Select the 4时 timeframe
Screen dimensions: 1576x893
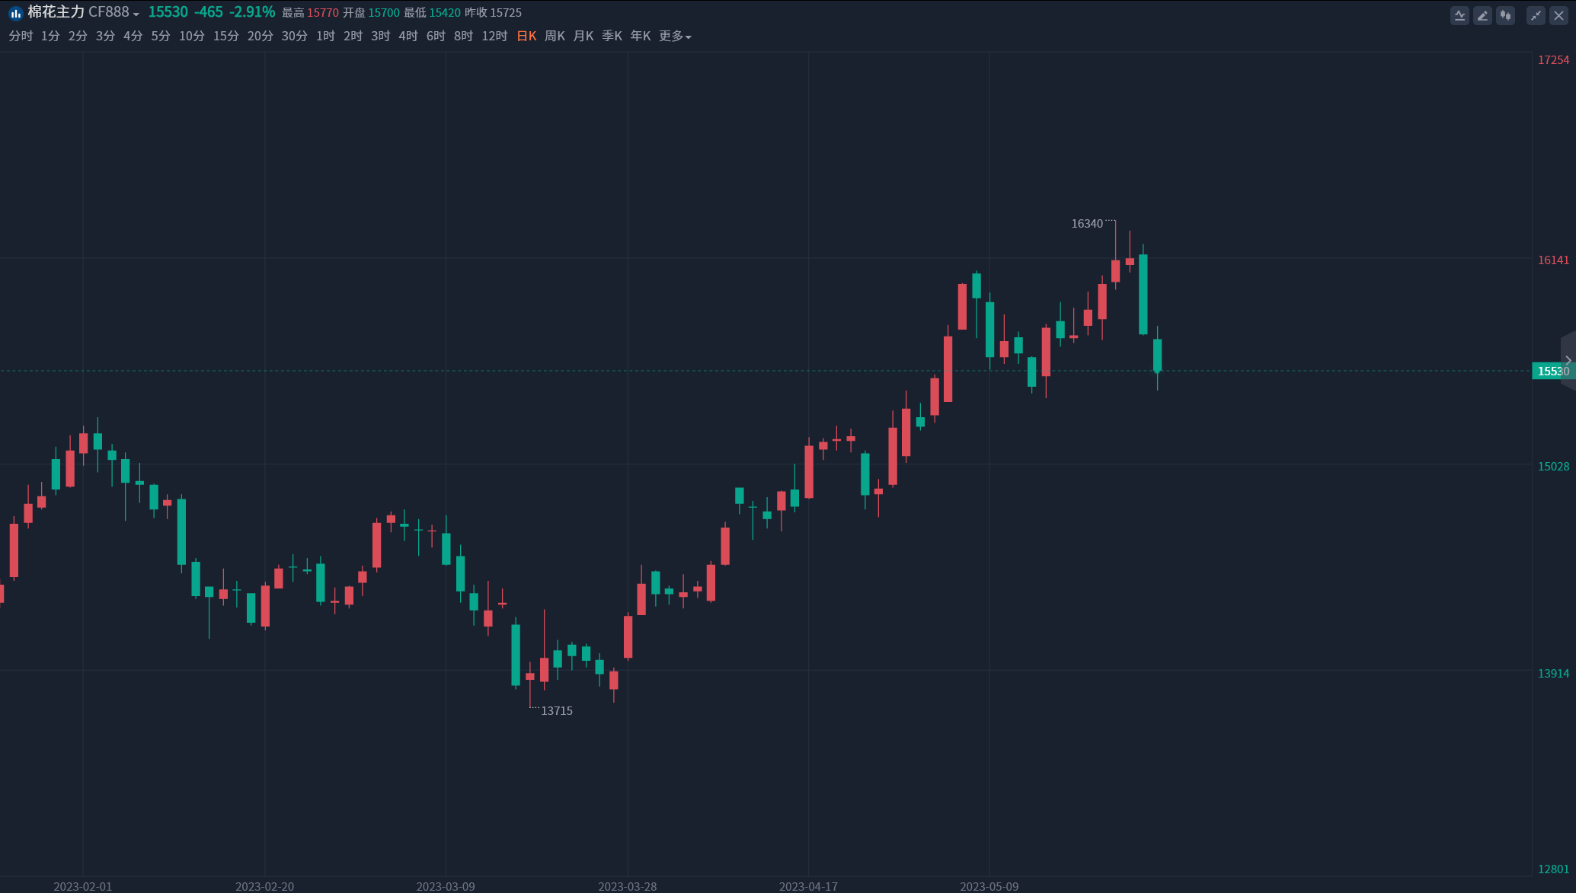[408, 36]
